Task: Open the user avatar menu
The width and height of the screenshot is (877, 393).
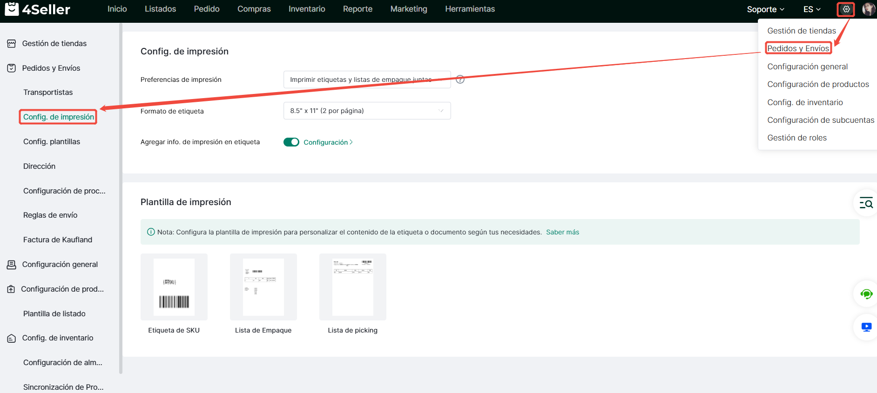Action: point(869,9)
